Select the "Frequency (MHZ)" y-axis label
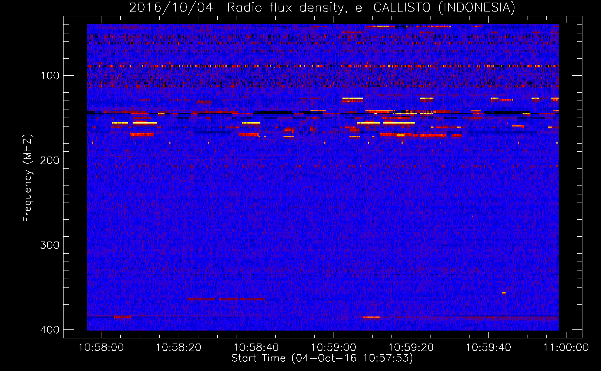This screenshot has width=601, height=371. [28, 178]
